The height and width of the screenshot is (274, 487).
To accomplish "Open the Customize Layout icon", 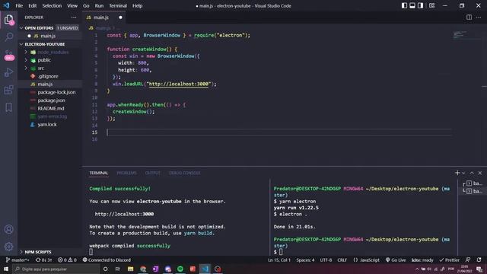I will (431, 5).
